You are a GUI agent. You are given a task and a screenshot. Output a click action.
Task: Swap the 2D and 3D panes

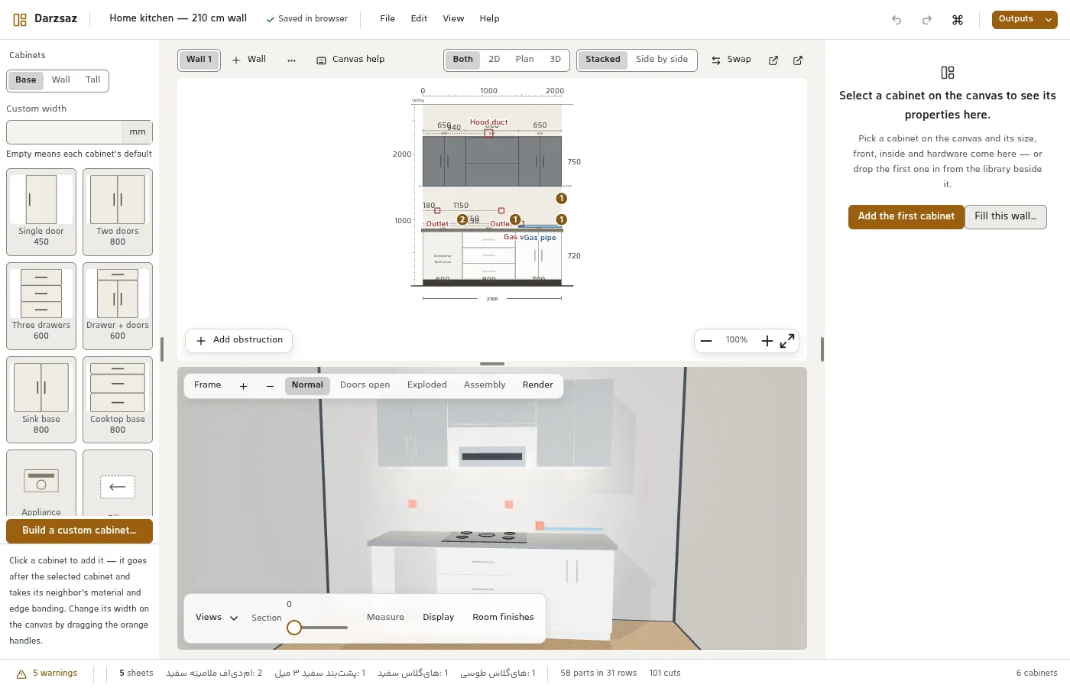coord(731,60)
